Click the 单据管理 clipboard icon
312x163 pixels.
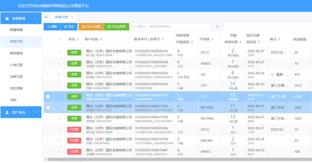pos(7,18)
